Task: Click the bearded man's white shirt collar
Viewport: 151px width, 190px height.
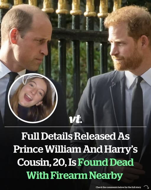Action: [130, 79]
